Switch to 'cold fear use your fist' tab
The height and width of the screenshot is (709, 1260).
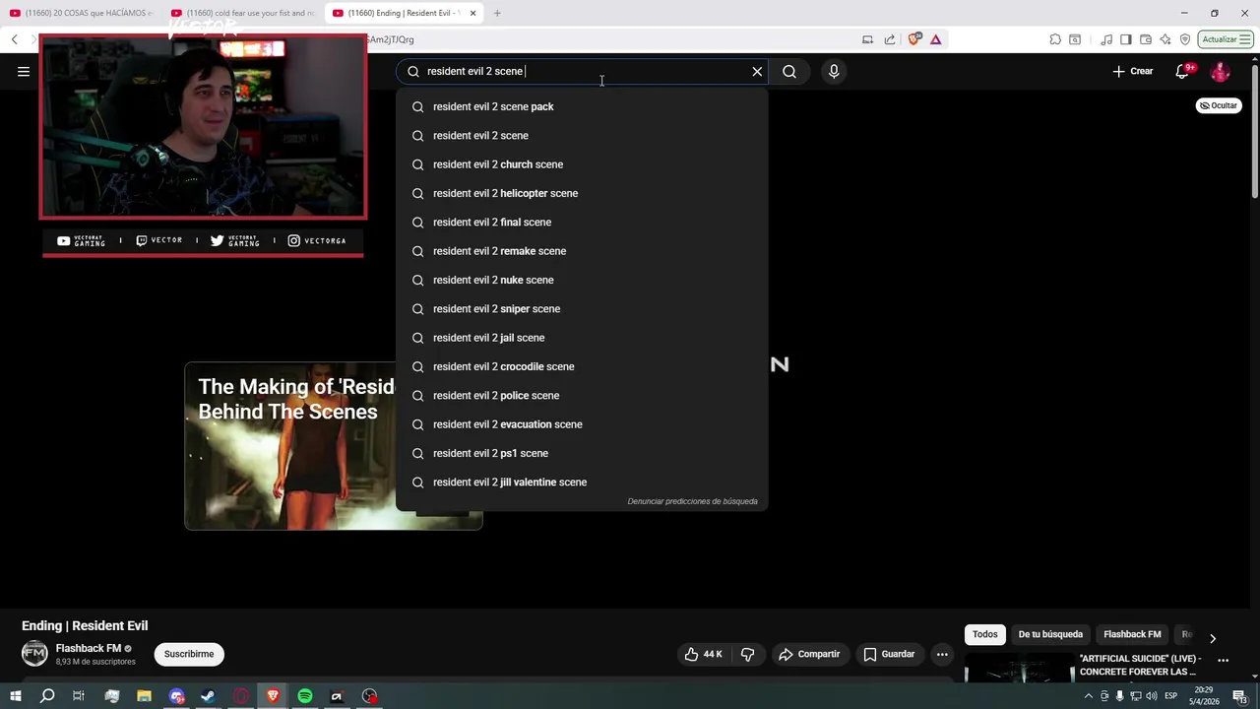(x=244, y=13)
